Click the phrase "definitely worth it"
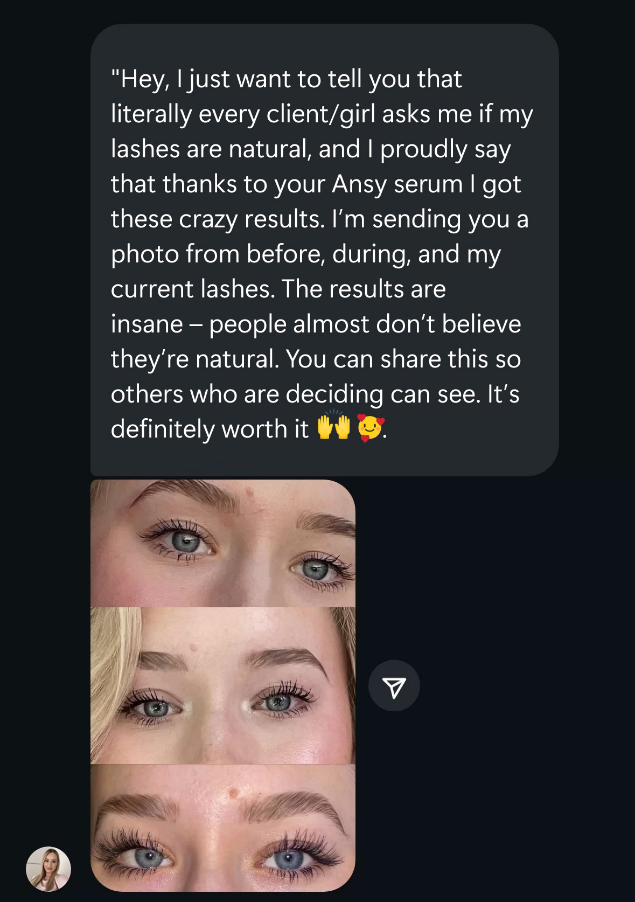Screen dimensions: 635x902 tap(210, 429)
